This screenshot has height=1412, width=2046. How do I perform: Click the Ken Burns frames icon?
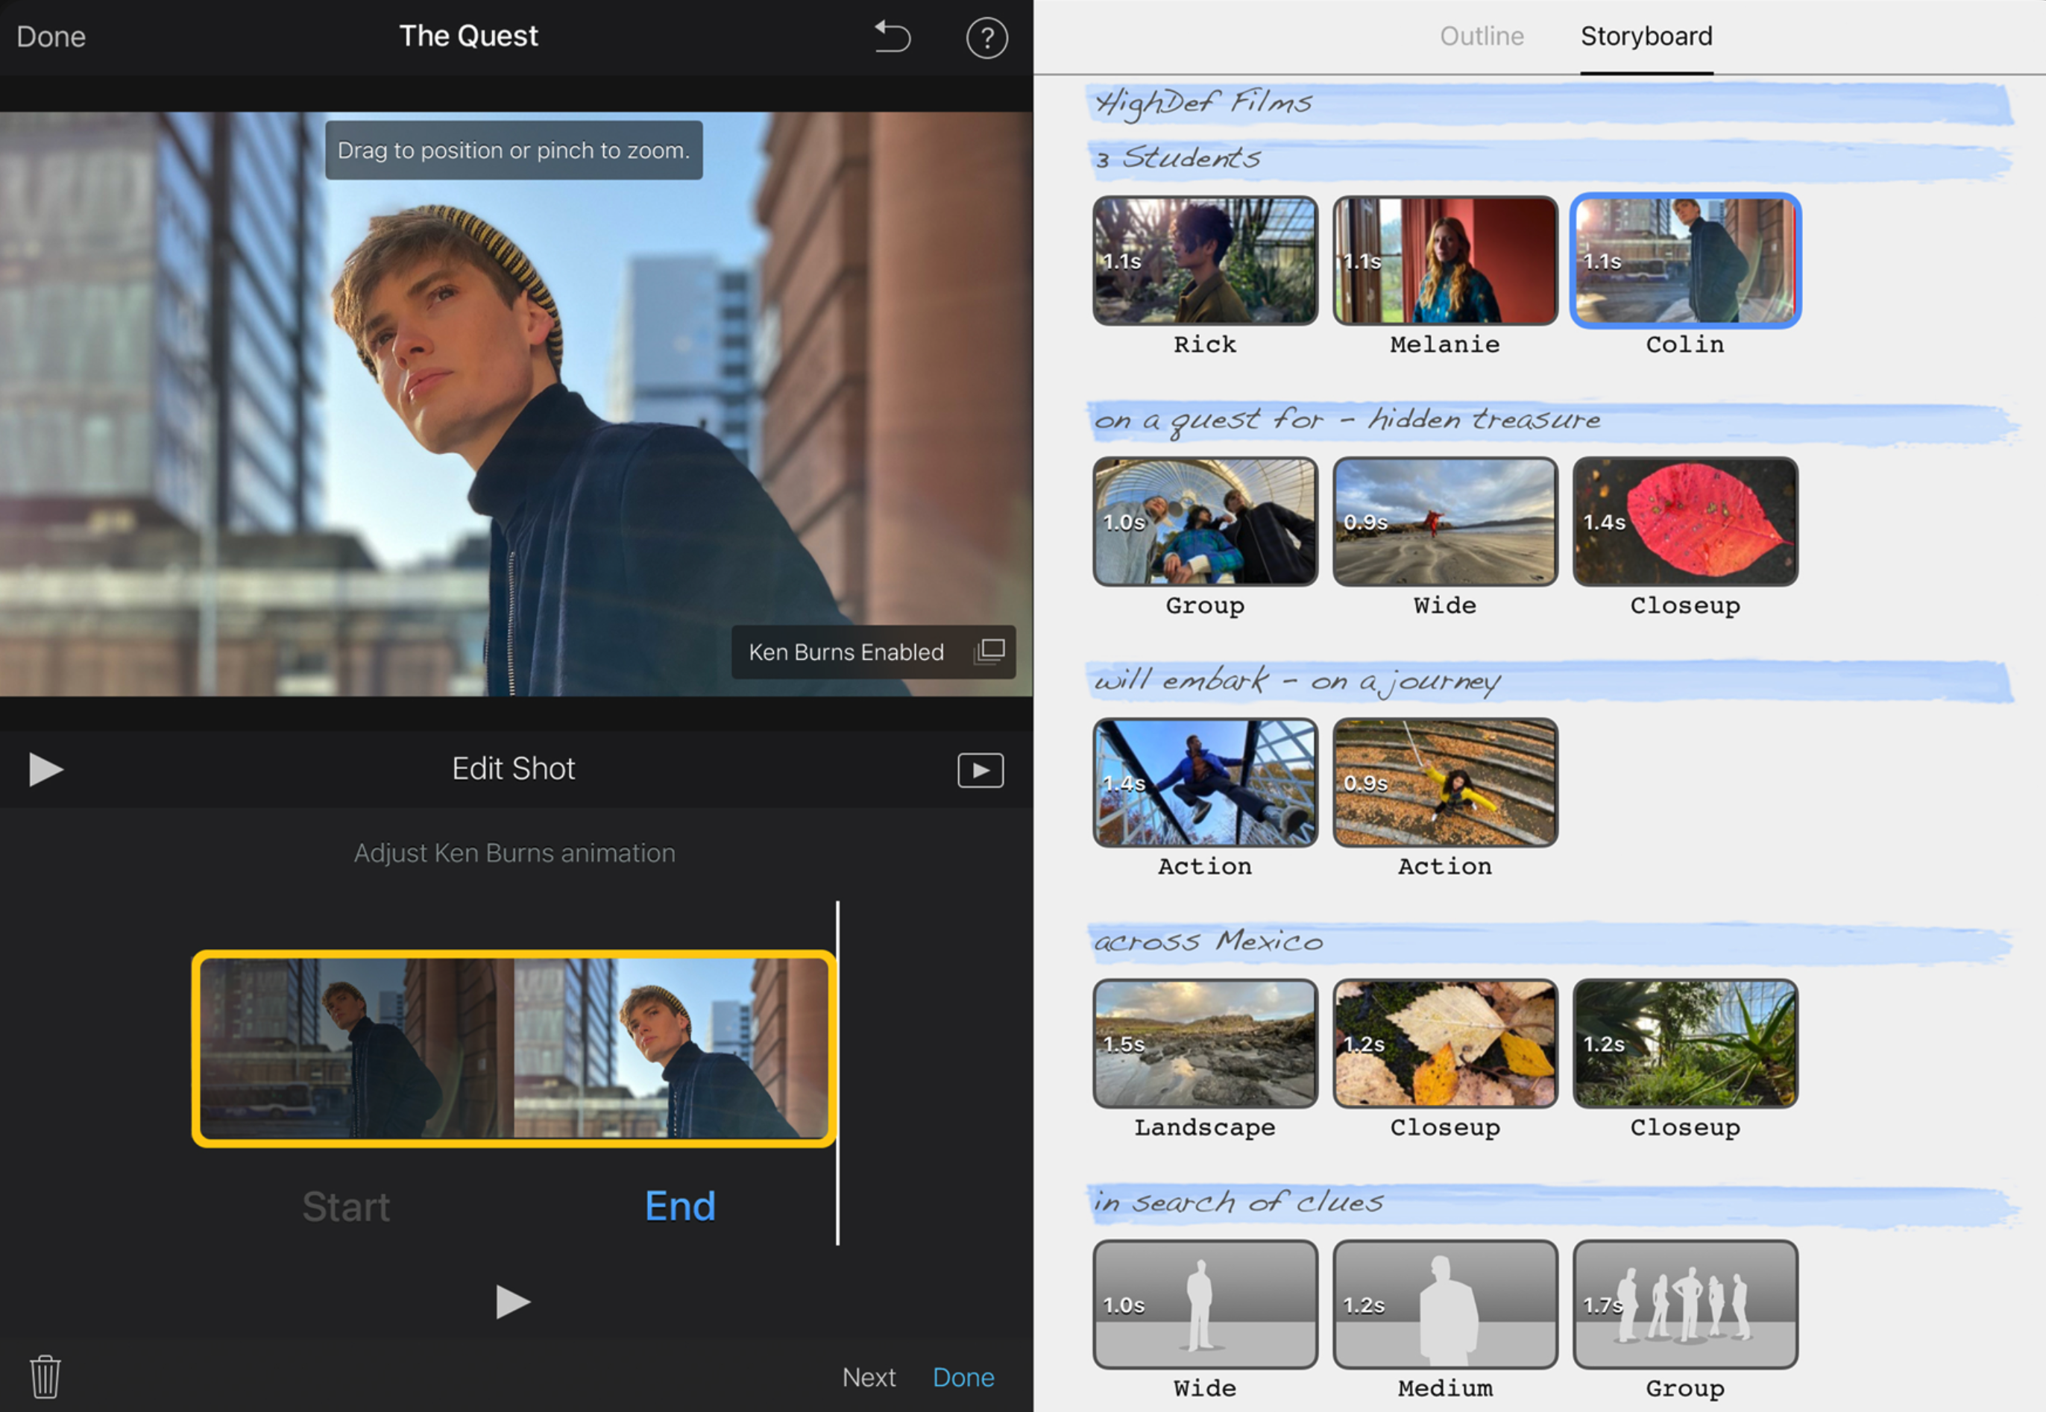(x=990, y=652)
